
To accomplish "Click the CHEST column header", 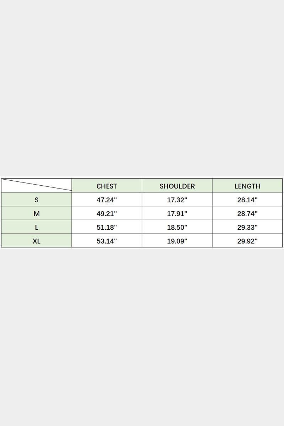I will [106, 186].
